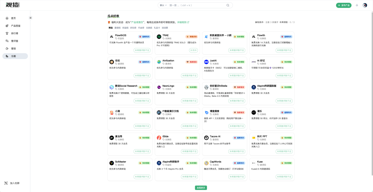Click the 咔片 PPT yellow logo
373x192 pixels.
tap(254, 138)
